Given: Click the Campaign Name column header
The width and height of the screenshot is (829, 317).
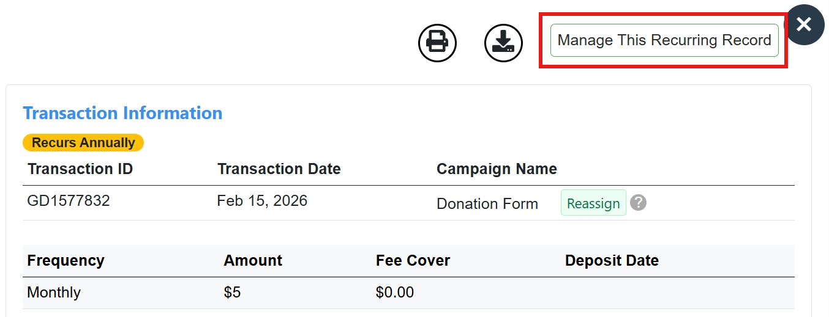Looking at the screenshot, I should coord(497,169).
